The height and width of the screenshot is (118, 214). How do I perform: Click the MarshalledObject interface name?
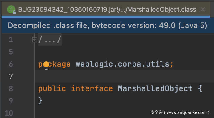pos(155,88)
